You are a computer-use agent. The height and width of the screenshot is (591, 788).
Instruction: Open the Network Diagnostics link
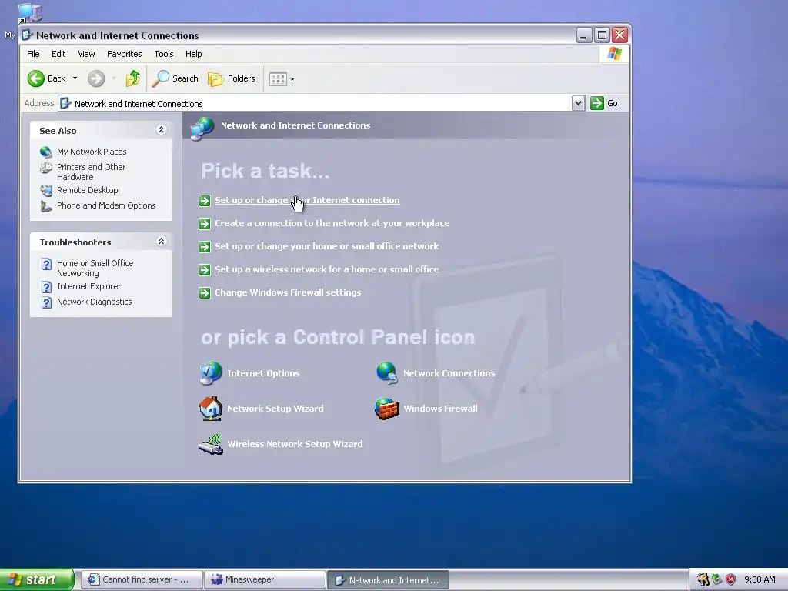click(95, 302)
